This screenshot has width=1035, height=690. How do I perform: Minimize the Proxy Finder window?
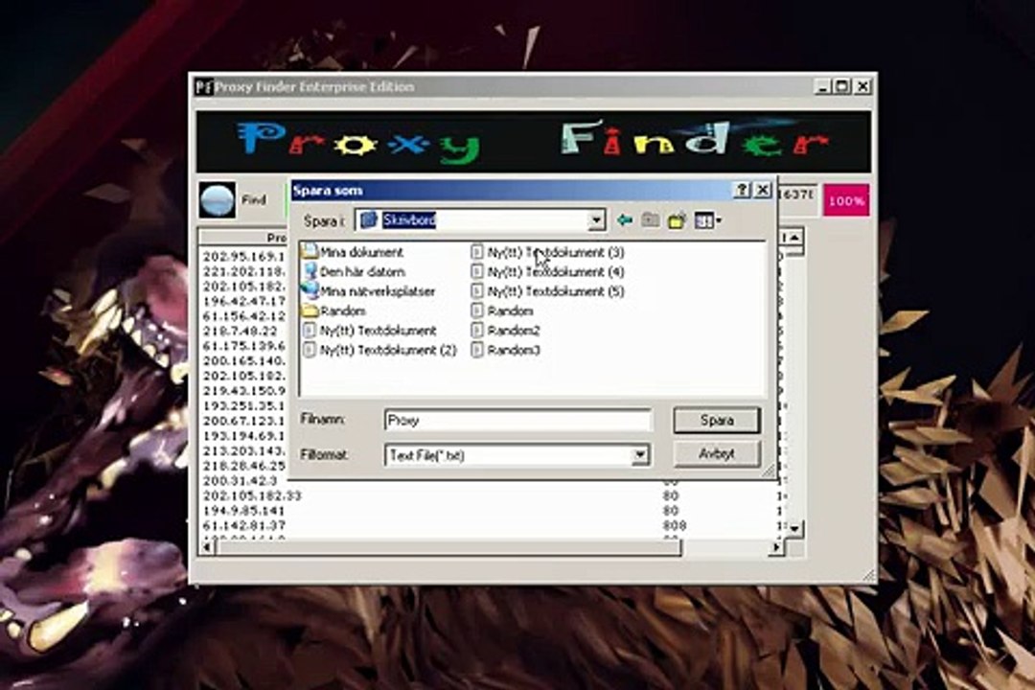tap(822, 86)
